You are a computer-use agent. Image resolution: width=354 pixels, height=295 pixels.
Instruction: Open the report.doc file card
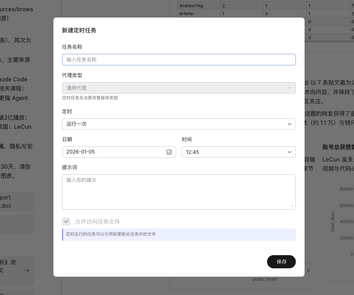17,201
